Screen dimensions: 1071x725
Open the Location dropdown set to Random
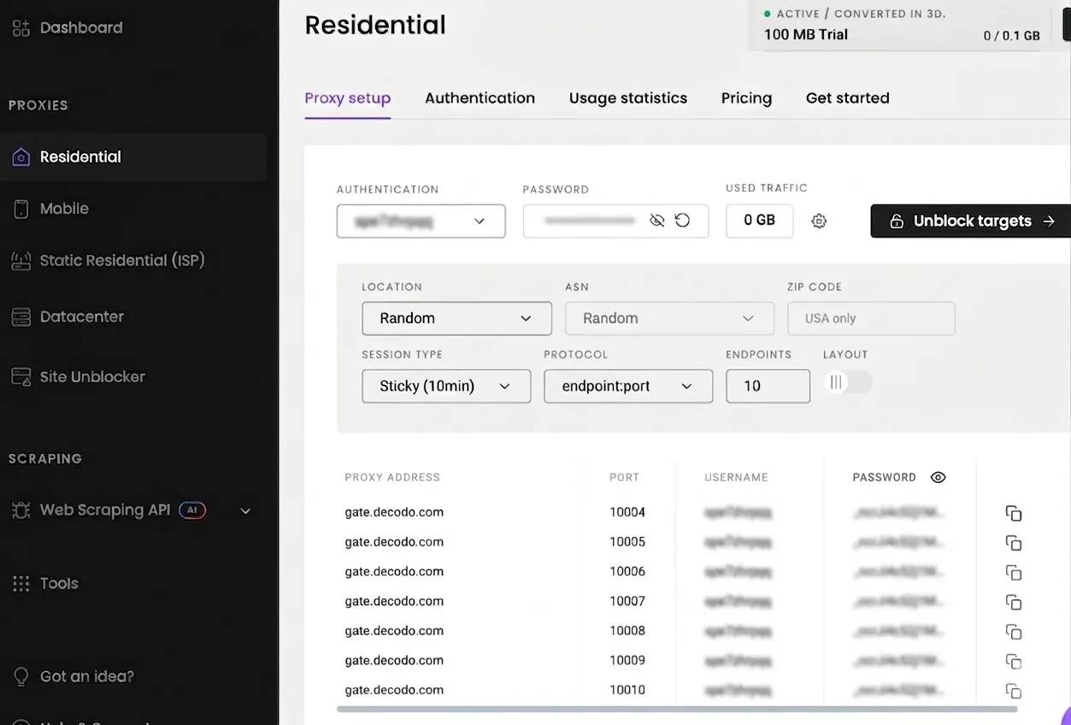click(456, 318)
